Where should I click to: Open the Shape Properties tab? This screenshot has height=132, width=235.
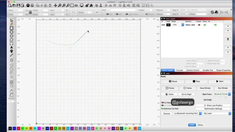(x=223, y=70)
